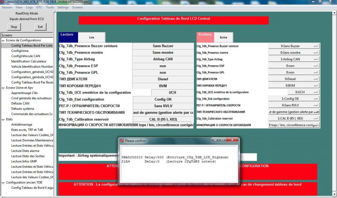
Task: Open the Tools menu
Action: point(50,7)
